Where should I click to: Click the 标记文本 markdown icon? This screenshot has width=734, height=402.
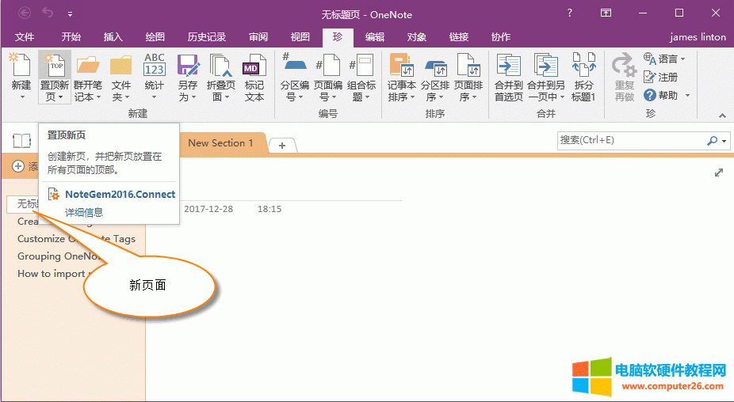point(254,65)
